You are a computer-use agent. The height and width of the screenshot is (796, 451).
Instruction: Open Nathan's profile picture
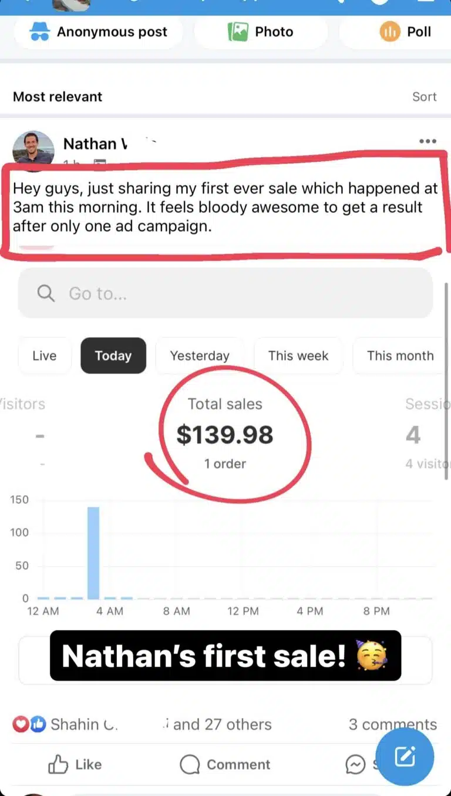tap(33, 148)
